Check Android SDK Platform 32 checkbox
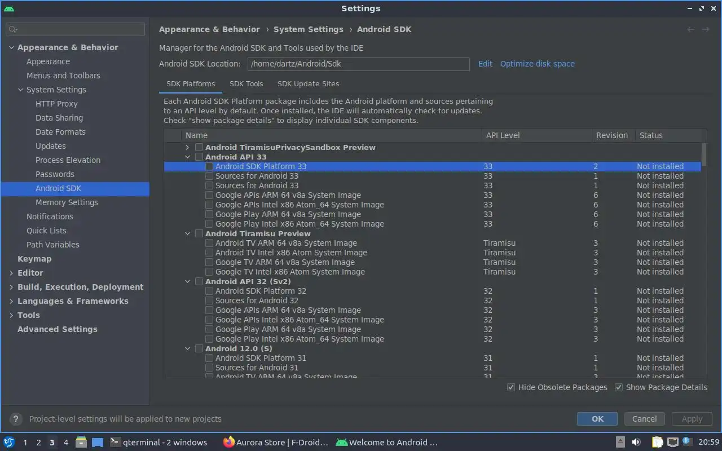 point(209,291)
